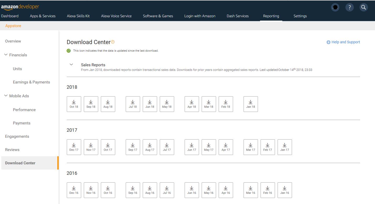Download the Aug 16 sales report

point(150,190)
